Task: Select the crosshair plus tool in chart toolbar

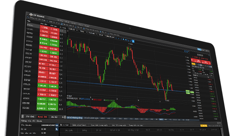Action: 116,38
